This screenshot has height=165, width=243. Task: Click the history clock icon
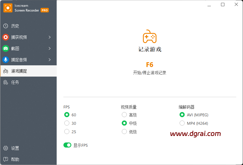tap(6, 26)
